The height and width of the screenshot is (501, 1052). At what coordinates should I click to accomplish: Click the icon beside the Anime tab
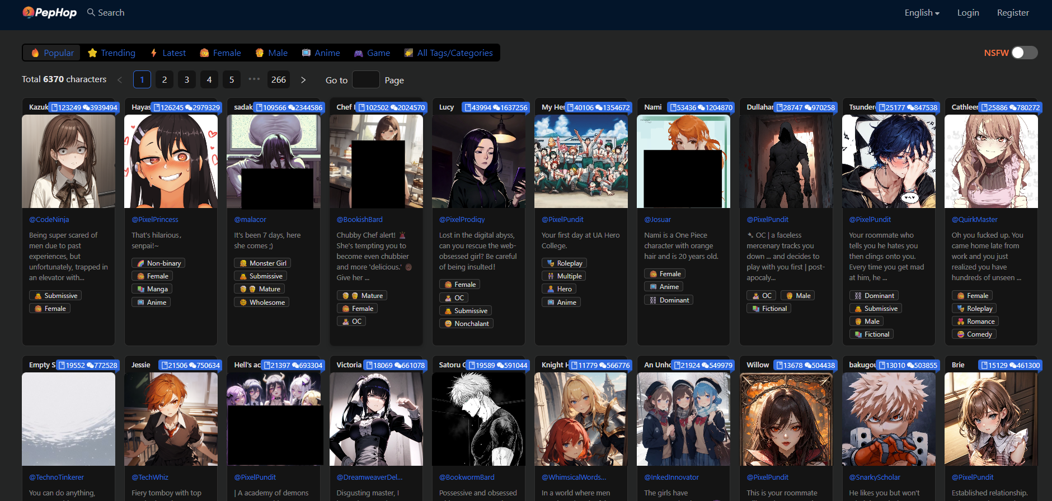[306, 53]
